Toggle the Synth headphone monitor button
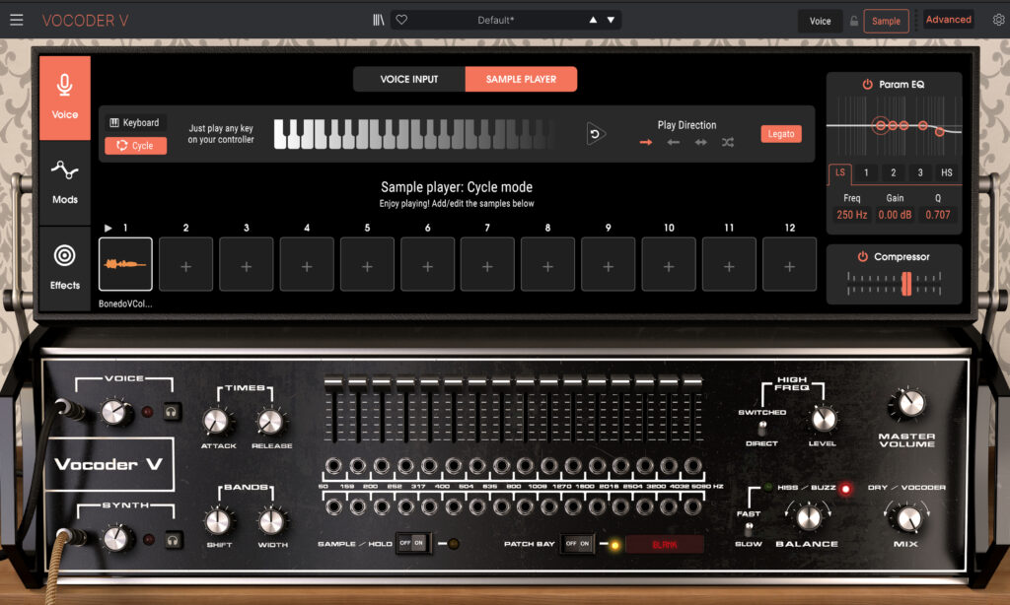This screenshot has width=1010, height=605. pos(172,541)
